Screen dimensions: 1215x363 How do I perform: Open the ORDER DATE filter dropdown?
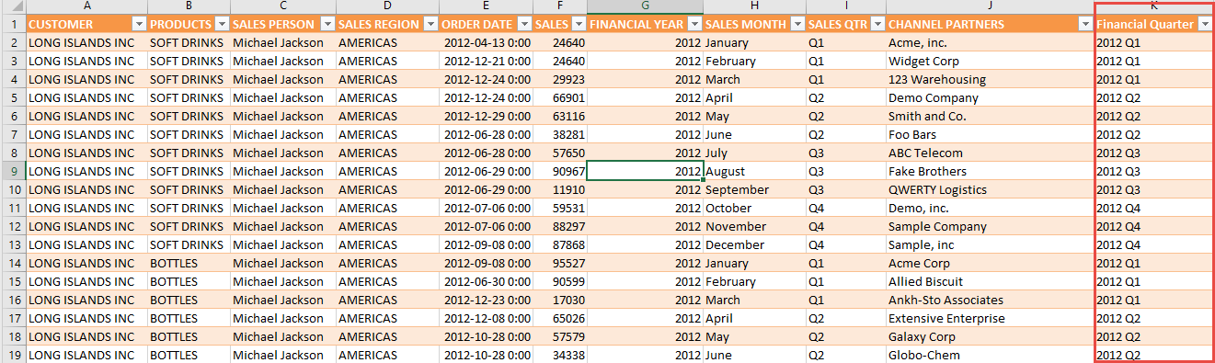[x=523, y=24]
